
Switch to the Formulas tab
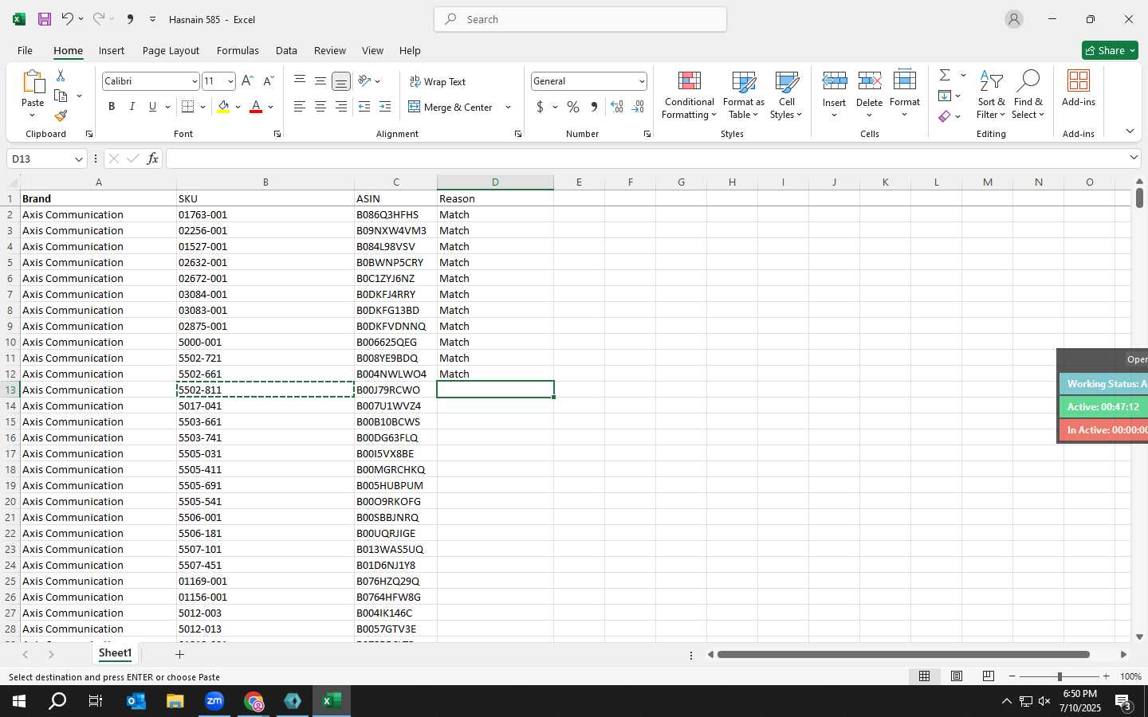click(x=238, y=50)
